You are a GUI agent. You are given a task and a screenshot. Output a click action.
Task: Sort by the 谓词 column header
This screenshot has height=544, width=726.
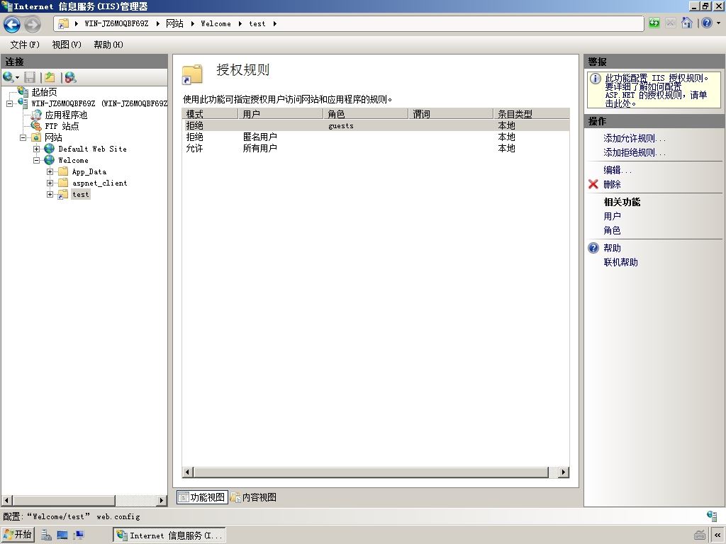(451, 114)
